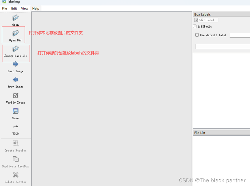Open the Help menu

[x=36, y=9]
